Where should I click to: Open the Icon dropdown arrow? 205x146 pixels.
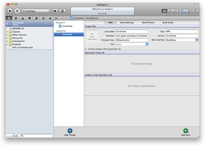pos(147,44)
